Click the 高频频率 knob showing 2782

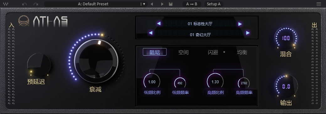point(244,83)
